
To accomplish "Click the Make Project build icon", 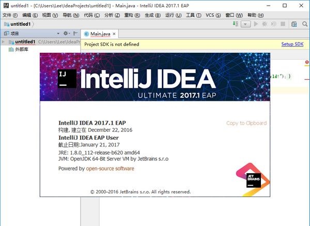I will click(235, 24).
